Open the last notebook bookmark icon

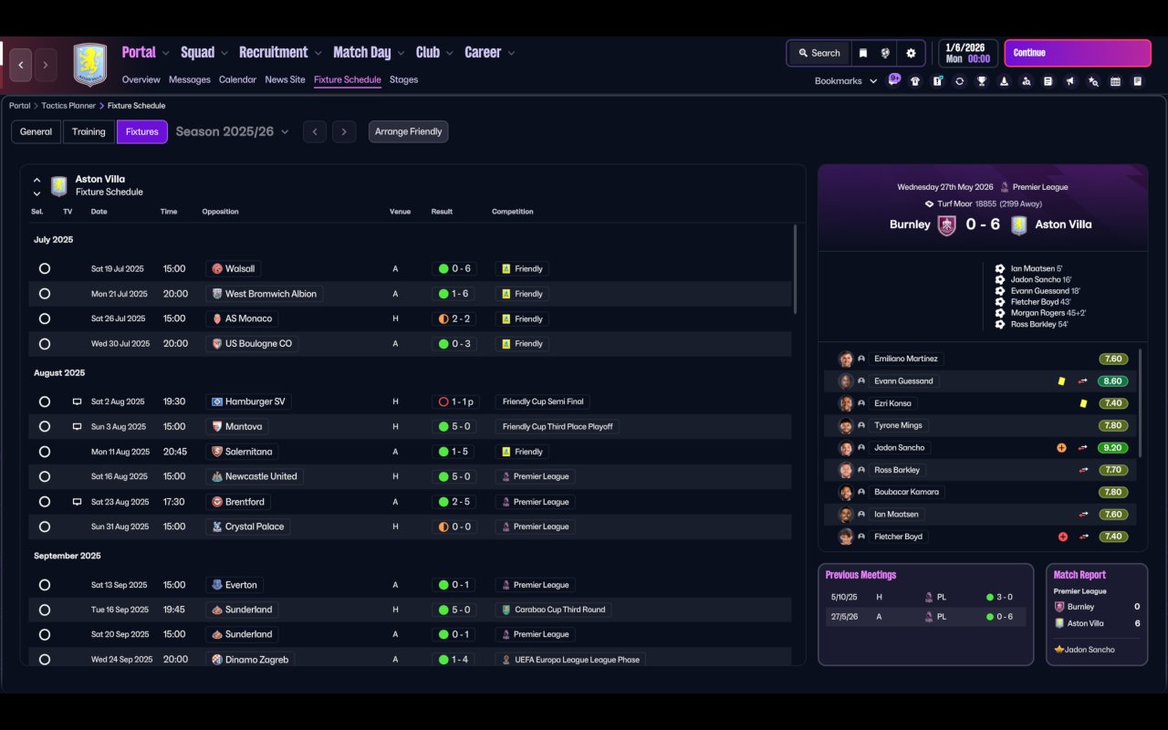click(x=1138, y=81)
